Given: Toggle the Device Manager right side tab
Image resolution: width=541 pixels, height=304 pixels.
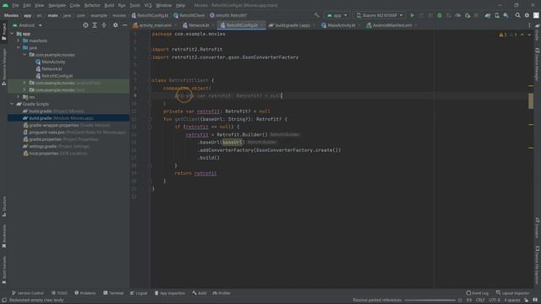Looking at the screenshot, I should (x=538, y=64).
